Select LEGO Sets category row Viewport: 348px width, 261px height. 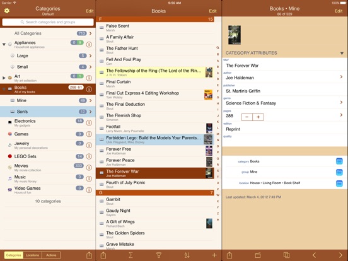click(x=48, y=156)
